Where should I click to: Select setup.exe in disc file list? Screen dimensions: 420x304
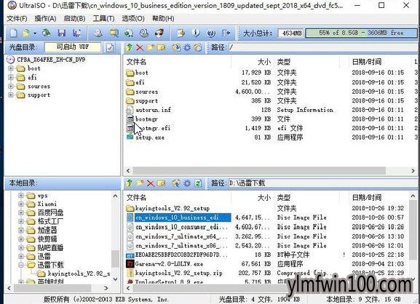click(150, 137)
